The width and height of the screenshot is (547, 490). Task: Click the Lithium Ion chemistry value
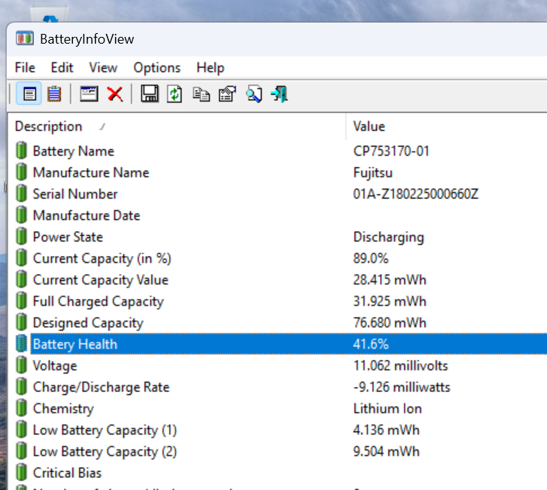point(387,409)
